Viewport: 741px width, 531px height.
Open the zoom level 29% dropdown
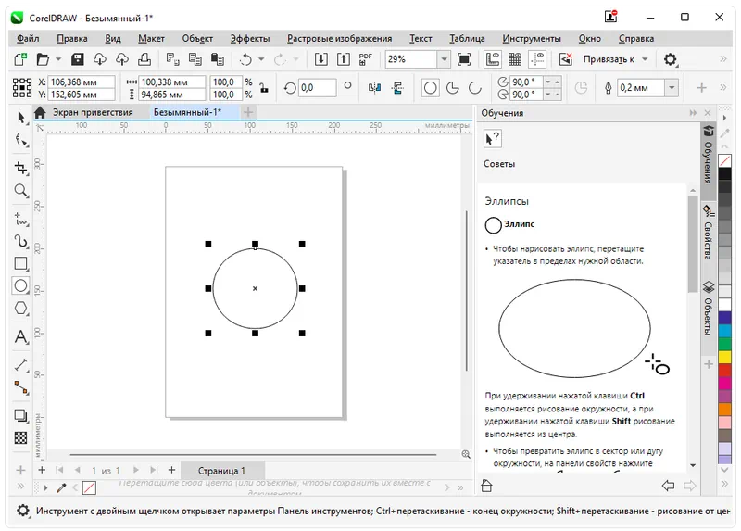(444, 59)
